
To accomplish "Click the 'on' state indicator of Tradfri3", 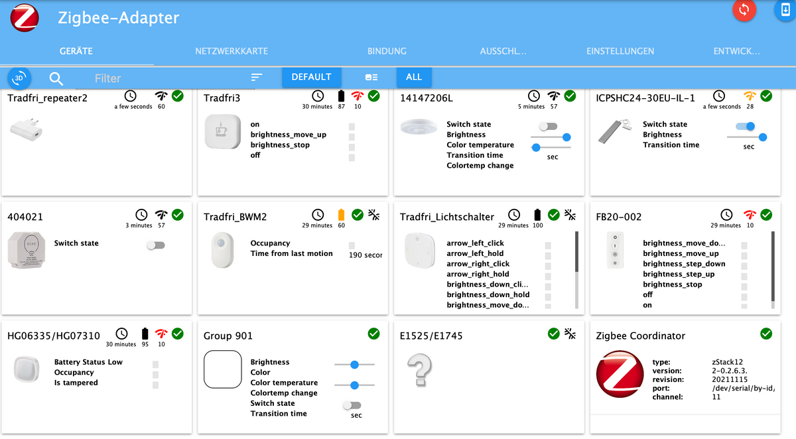I will [352, 126].
